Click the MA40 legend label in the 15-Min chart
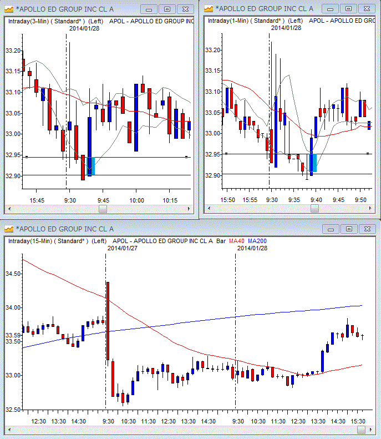The height and width of the screenshot is (439, 381). tap(237, 241)
